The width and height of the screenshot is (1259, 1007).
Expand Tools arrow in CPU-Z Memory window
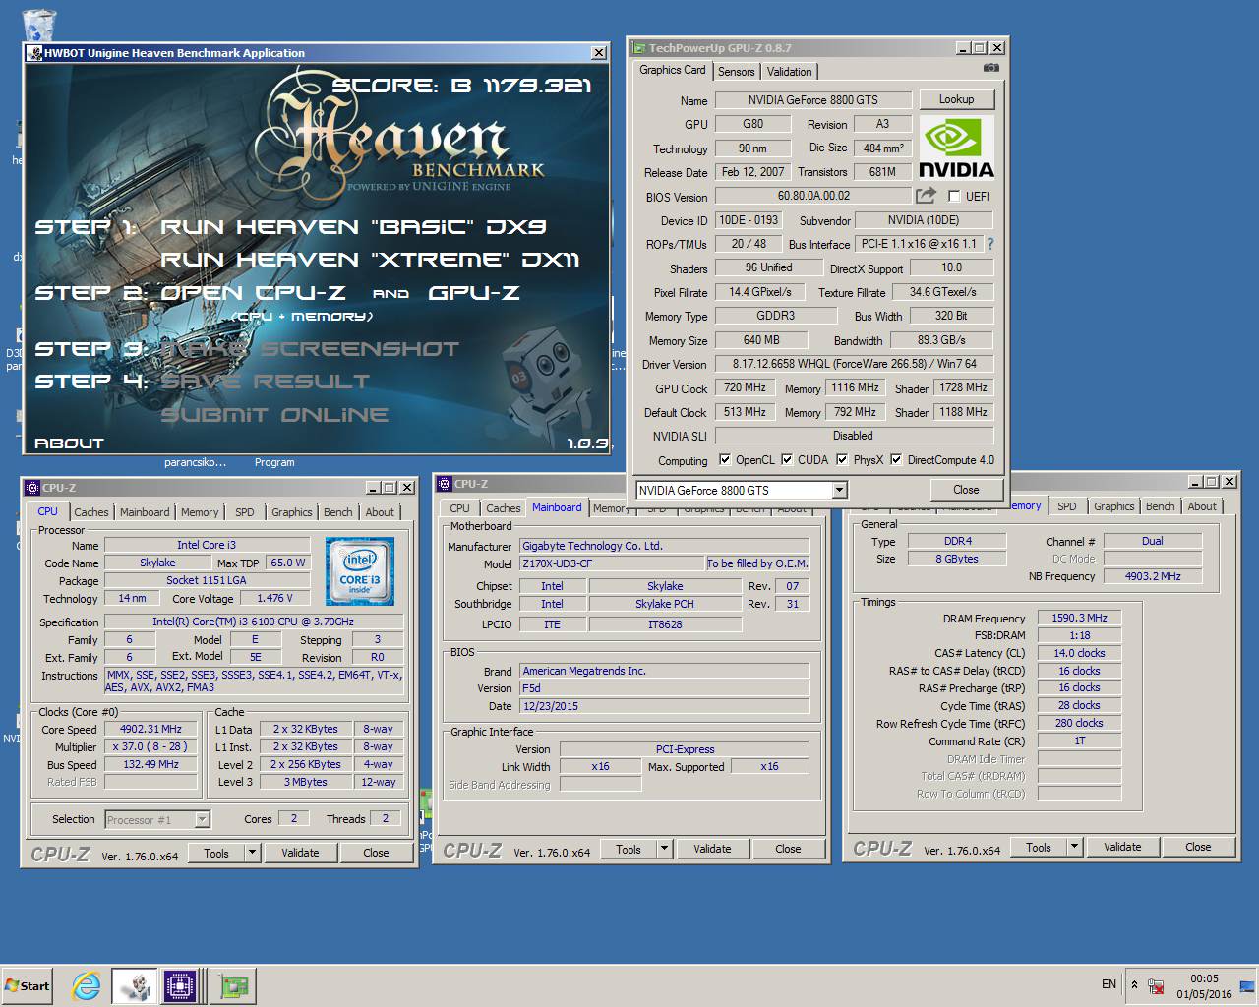pos(1075,847)
